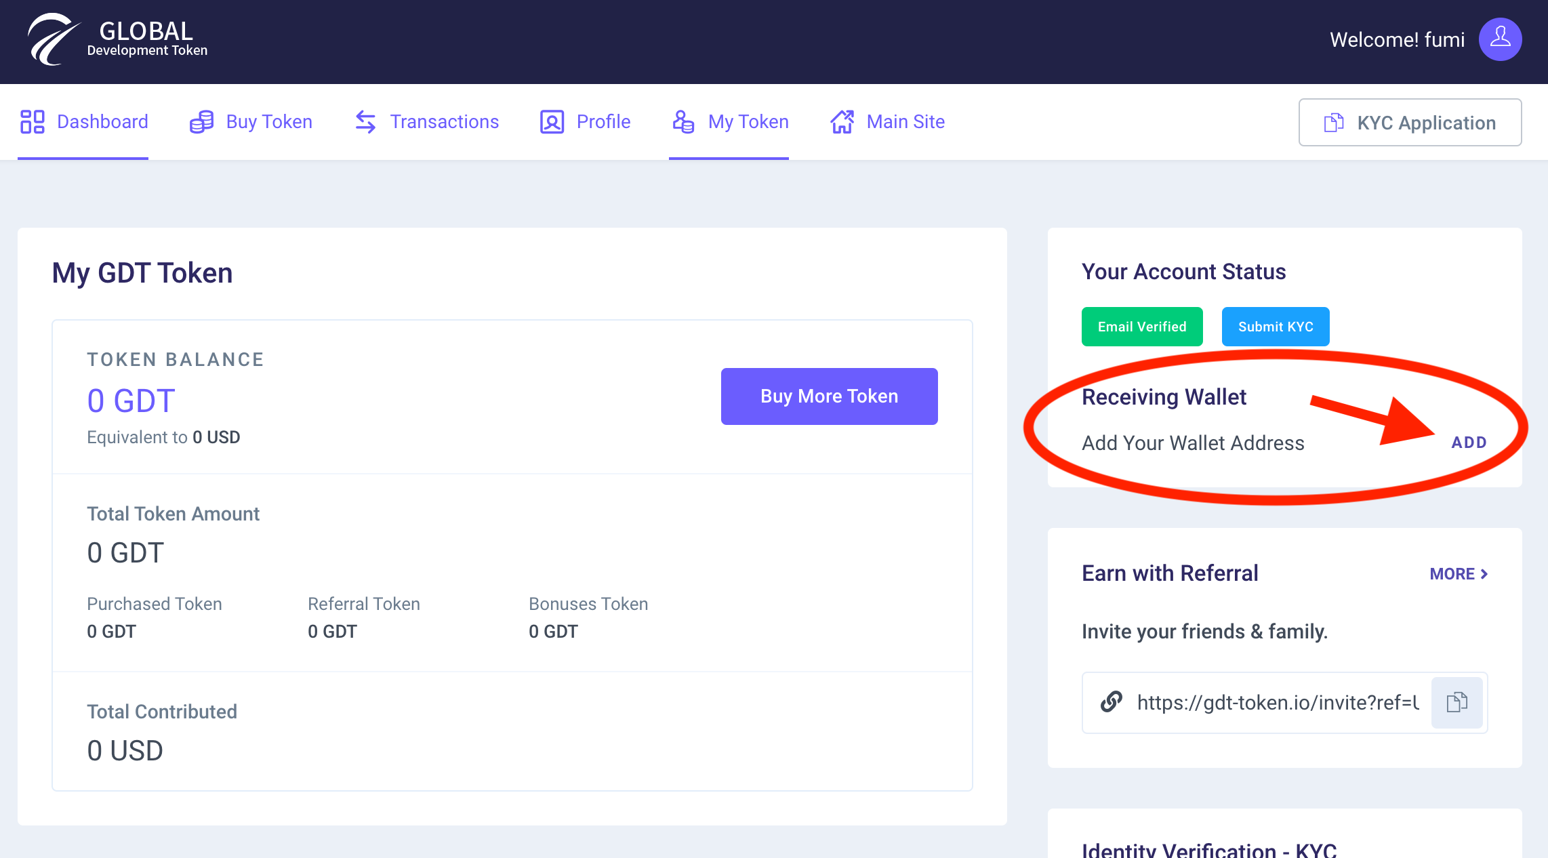Click the Email Verified badge
The height and width of the screenshot is (858, 1548).
1142,327
